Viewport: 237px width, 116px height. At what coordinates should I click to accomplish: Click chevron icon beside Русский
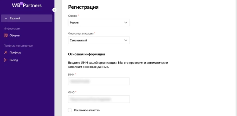pos(6,18)
